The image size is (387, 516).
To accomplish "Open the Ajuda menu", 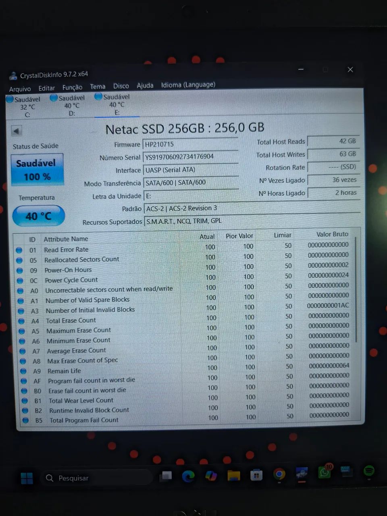I will [145, 85].
